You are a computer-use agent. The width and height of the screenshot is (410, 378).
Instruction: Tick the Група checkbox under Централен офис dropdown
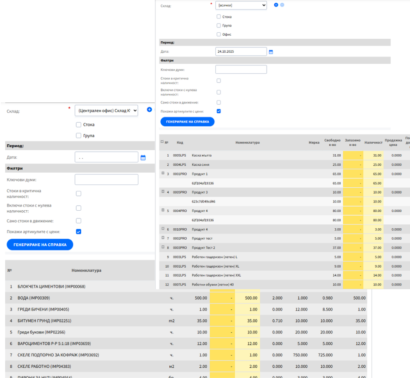point(79,135)
